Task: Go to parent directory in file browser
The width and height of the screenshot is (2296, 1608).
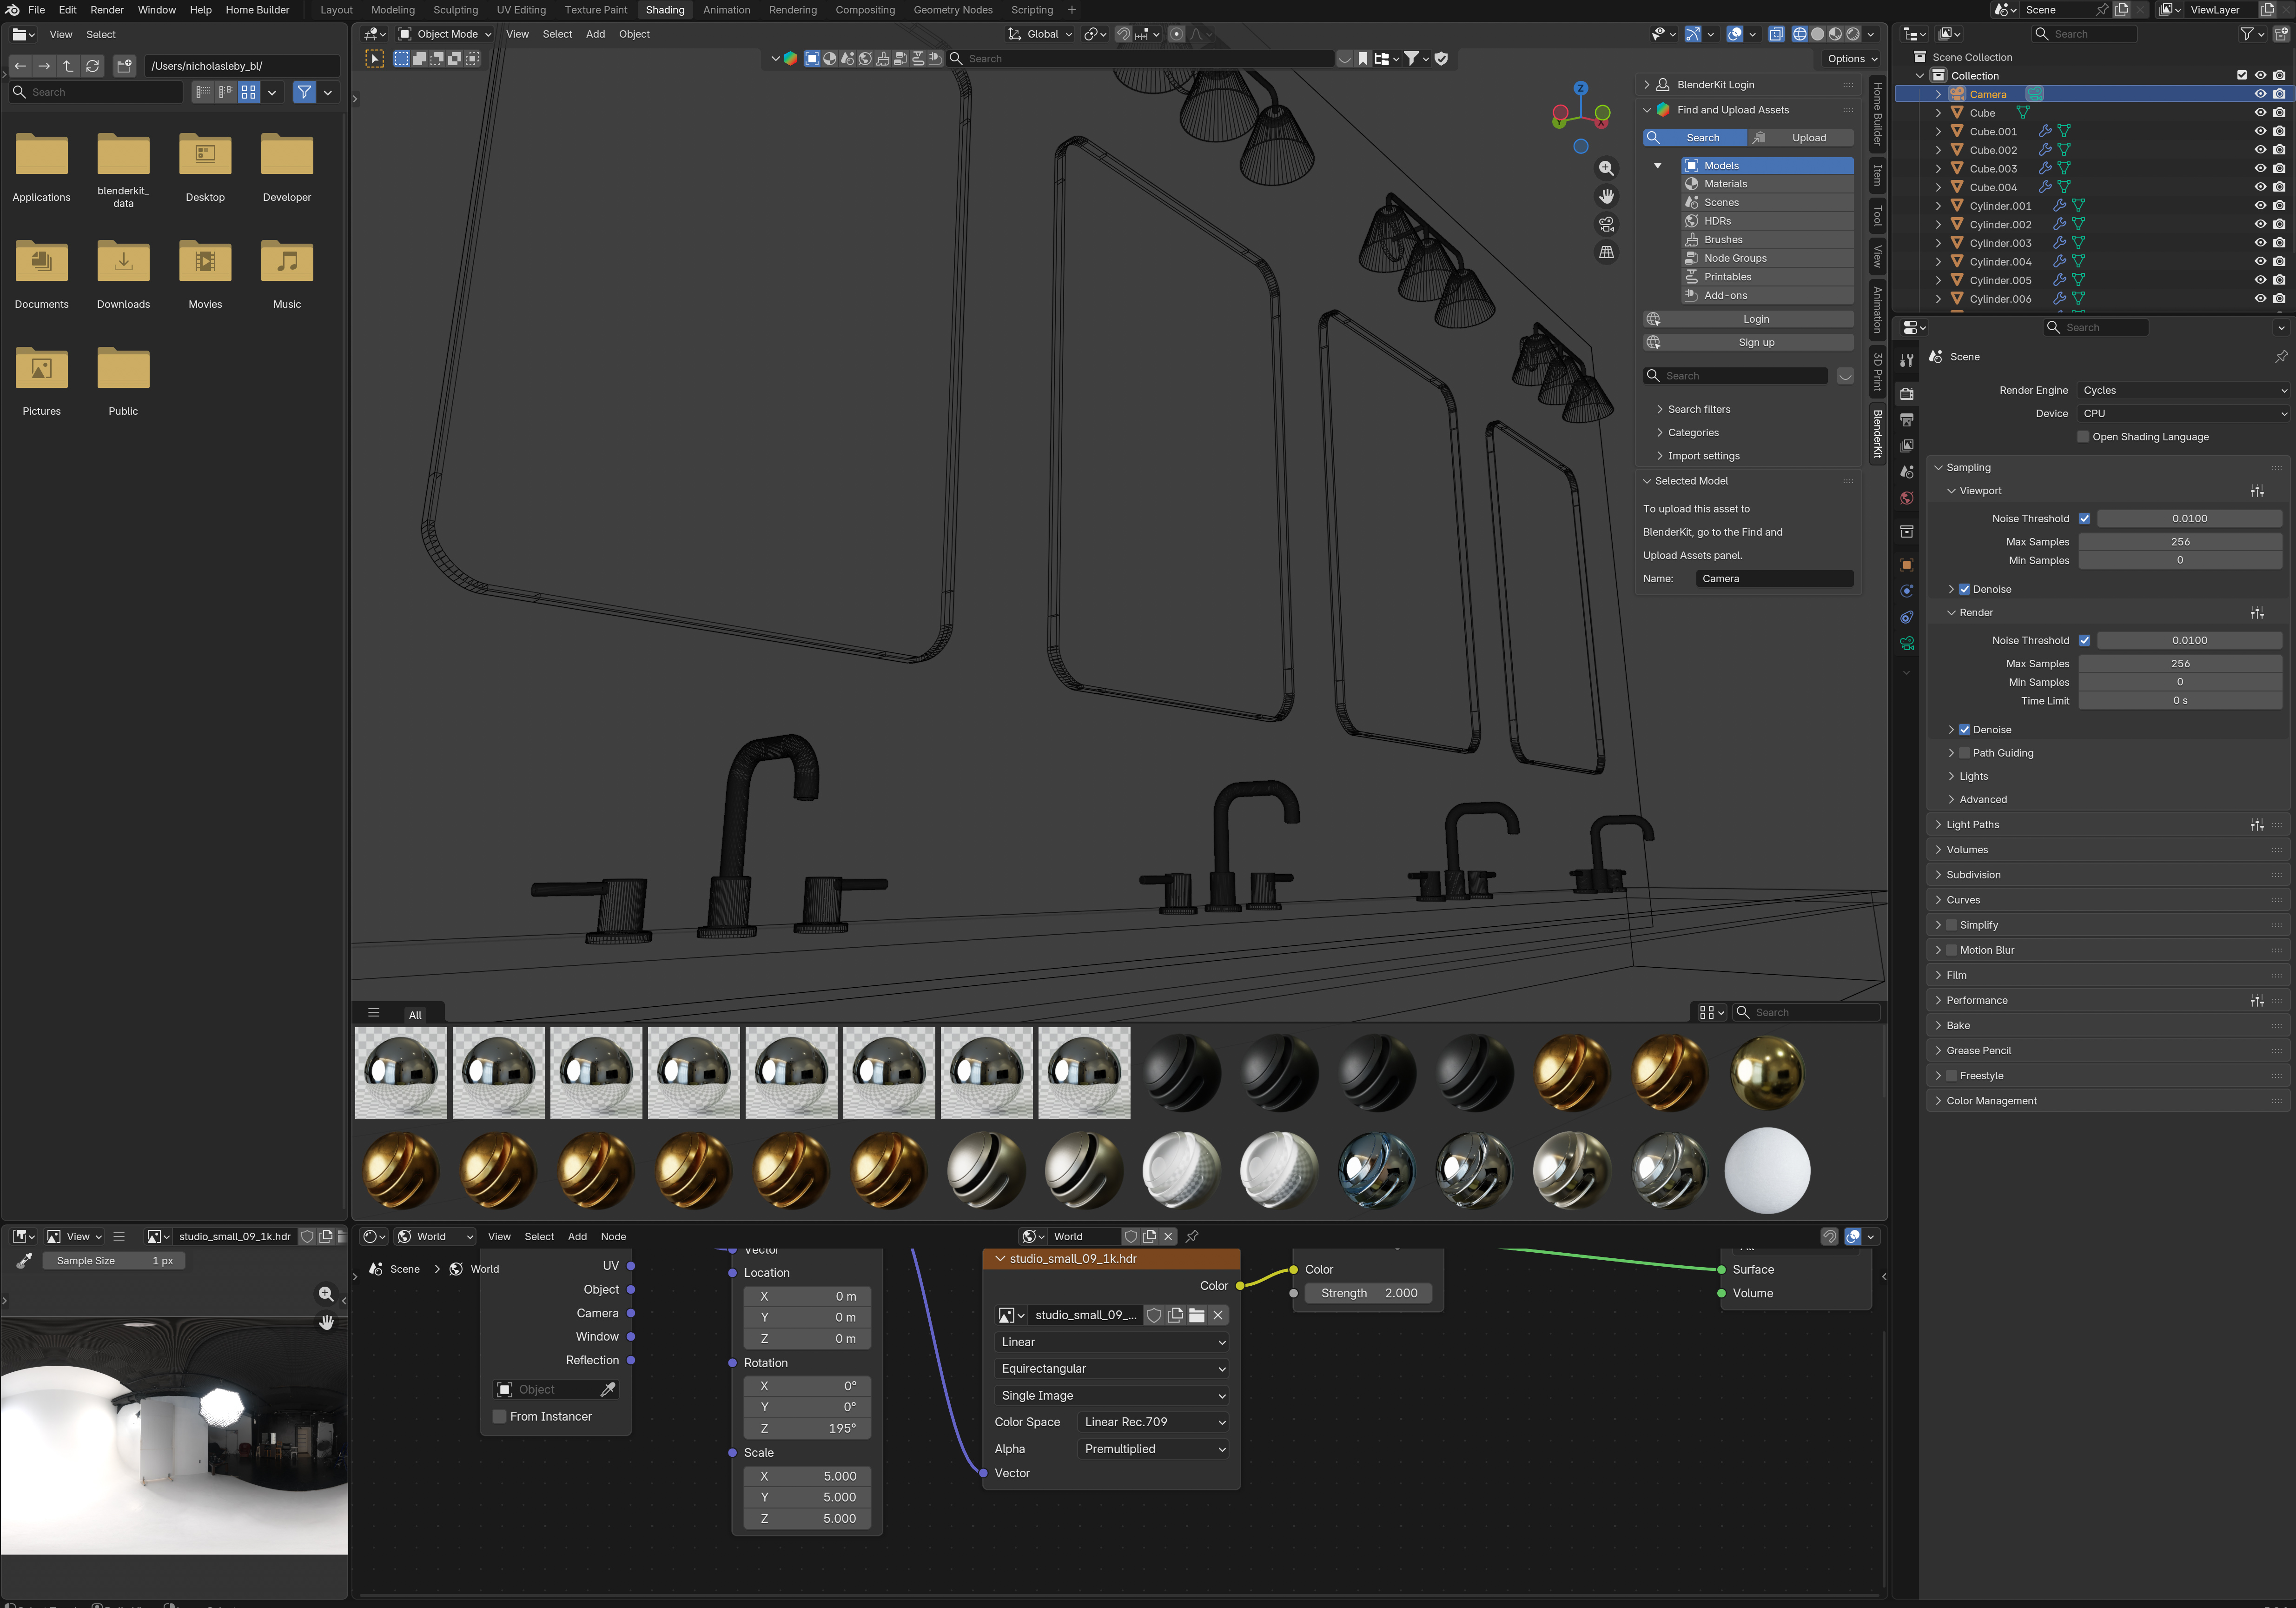Action: tap(68, 66)
